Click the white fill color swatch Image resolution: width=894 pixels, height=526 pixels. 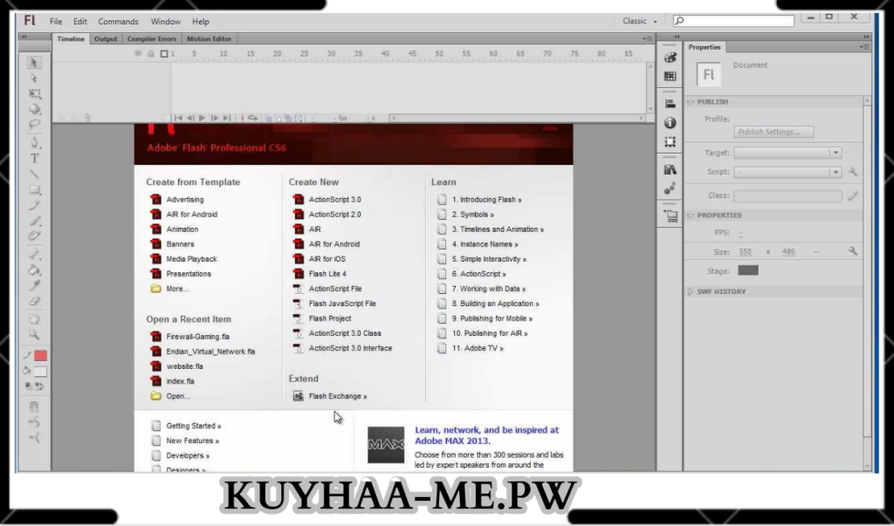point(40,372)
